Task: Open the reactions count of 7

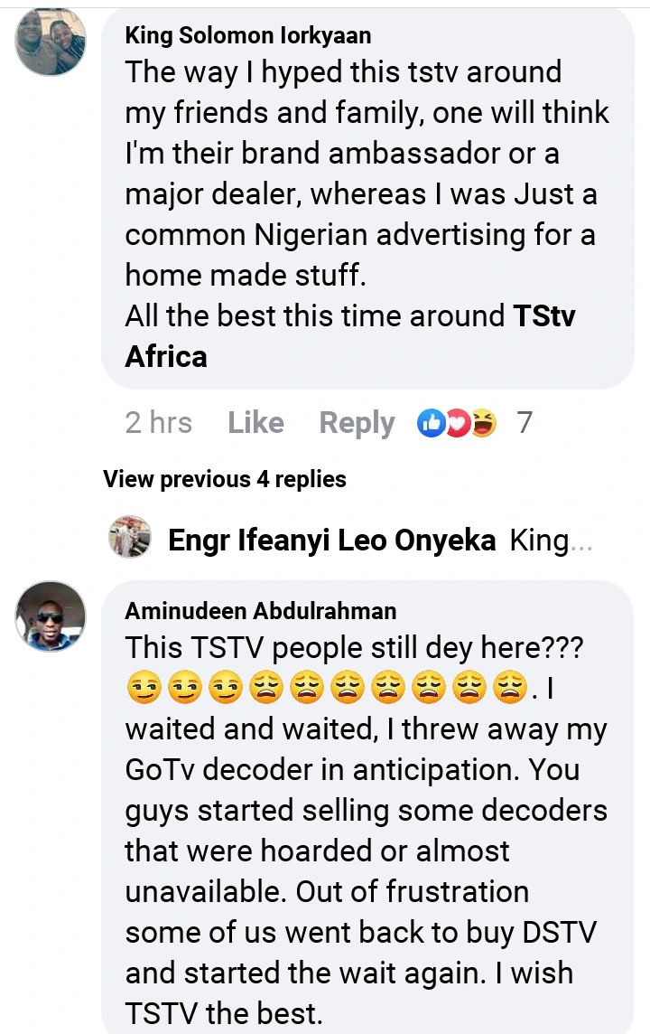Action: tap(525, 422)
